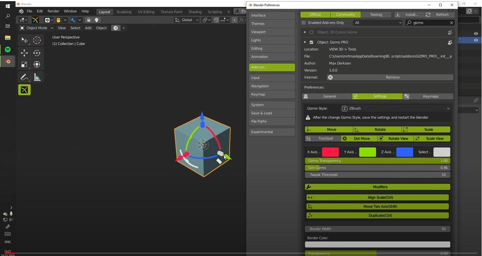
Task: Open Global transform orientation dropdown
Action: 187,20
